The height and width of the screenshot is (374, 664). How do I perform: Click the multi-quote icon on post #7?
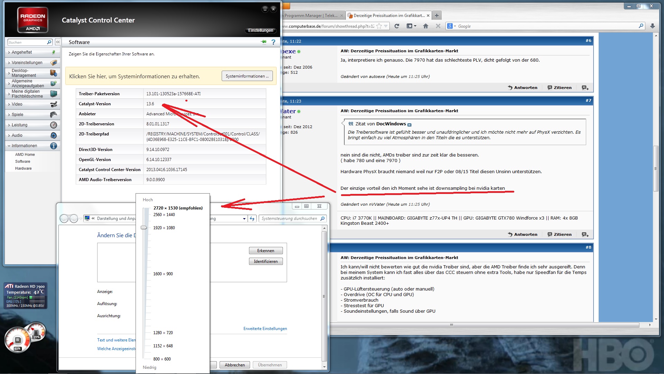pyautogui.click(x=585, y=234)
